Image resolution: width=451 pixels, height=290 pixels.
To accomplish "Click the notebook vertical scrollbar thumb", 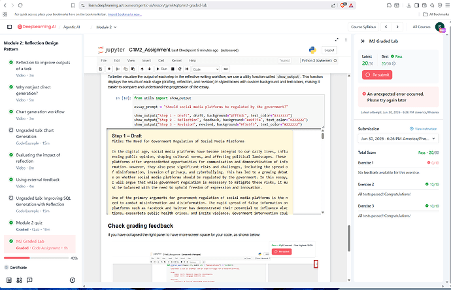I will coord(349,238).
